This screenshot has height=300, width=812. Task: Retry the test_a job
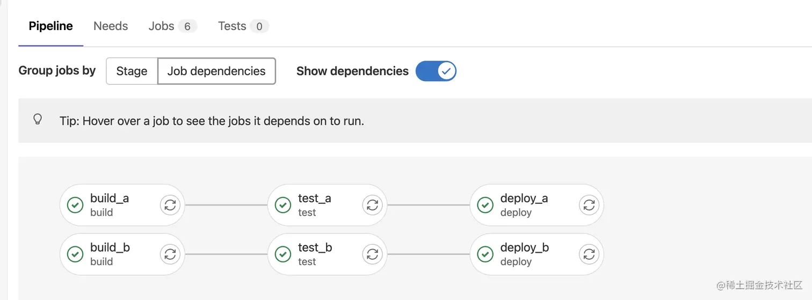(372, 205)
